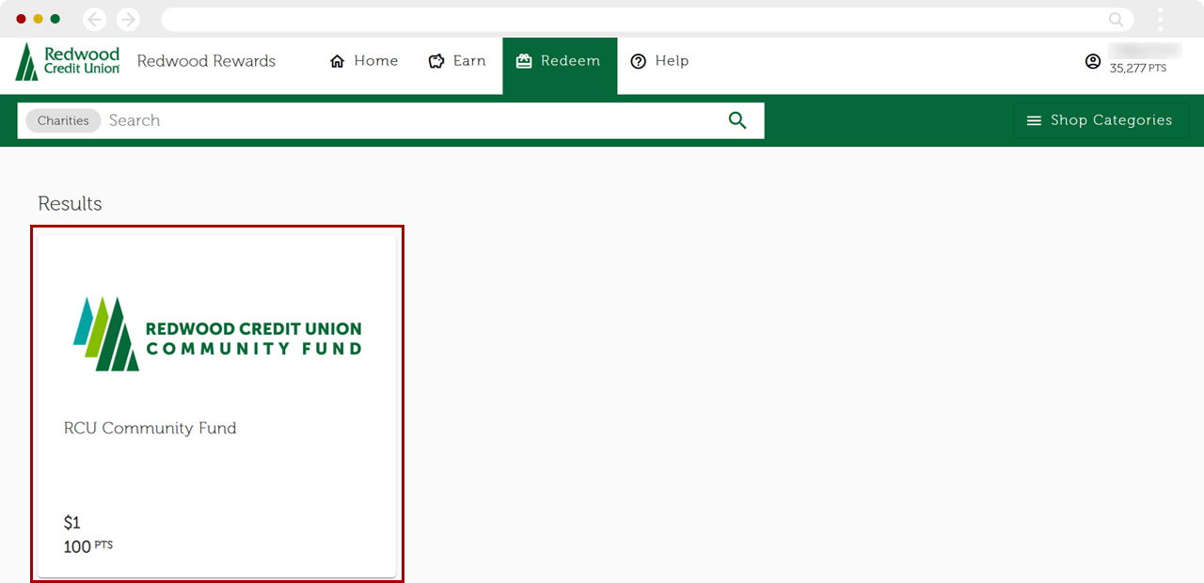The image size is (1204, 583).
Task: Click the green maximize window dot
Action: [55, 19]
